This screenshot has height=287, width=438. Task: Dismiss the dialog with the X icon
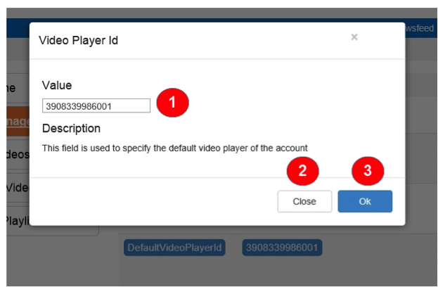coord(354,37)
